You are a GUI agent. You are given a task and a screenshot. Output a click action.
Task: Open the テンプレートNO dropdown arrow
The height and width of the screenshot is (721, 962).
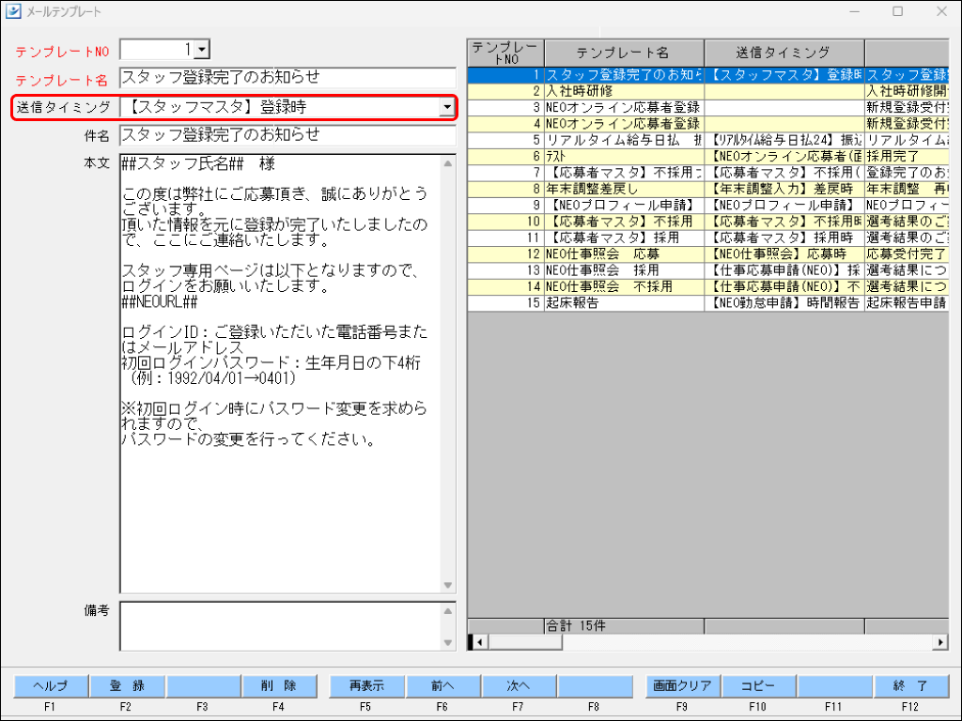pyautogui.click(x=203, y=50)
